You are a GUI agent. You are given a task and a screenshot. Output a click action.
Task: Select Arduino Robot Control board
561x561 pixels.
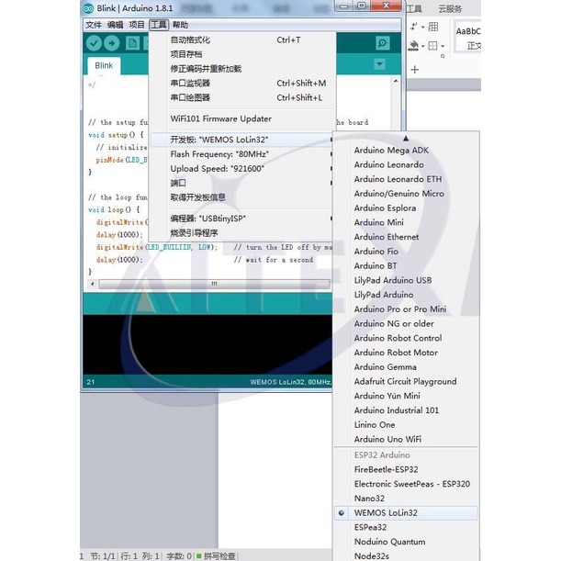(406, 338)
